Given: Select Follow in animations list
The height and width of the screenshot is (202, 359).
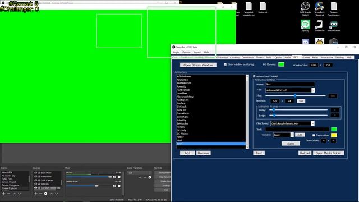Looking at the screenshot, I should [211, 137].
